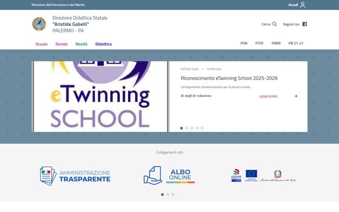Click the 'Seguici su:' label
The image size is (339, 212).
291,24
